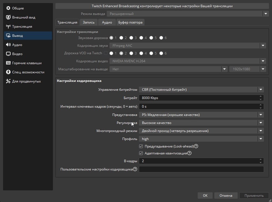272x202 pixels.
Task: Select Twitch VOD track 2 radio button
Action: 121,53
